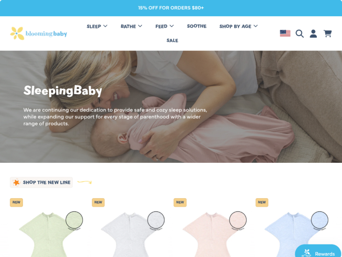
Task: Open the Rewards widget
Action: coord(318,252)
